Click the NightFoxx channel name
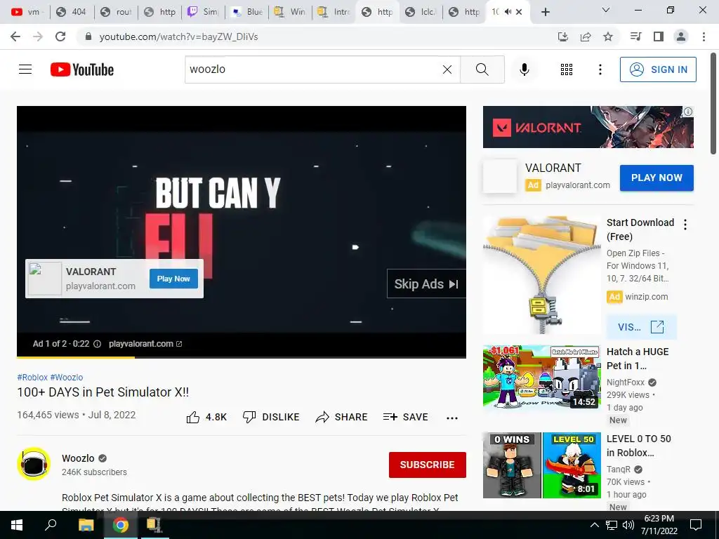This screenshot has width=719, height=539. 626,382
